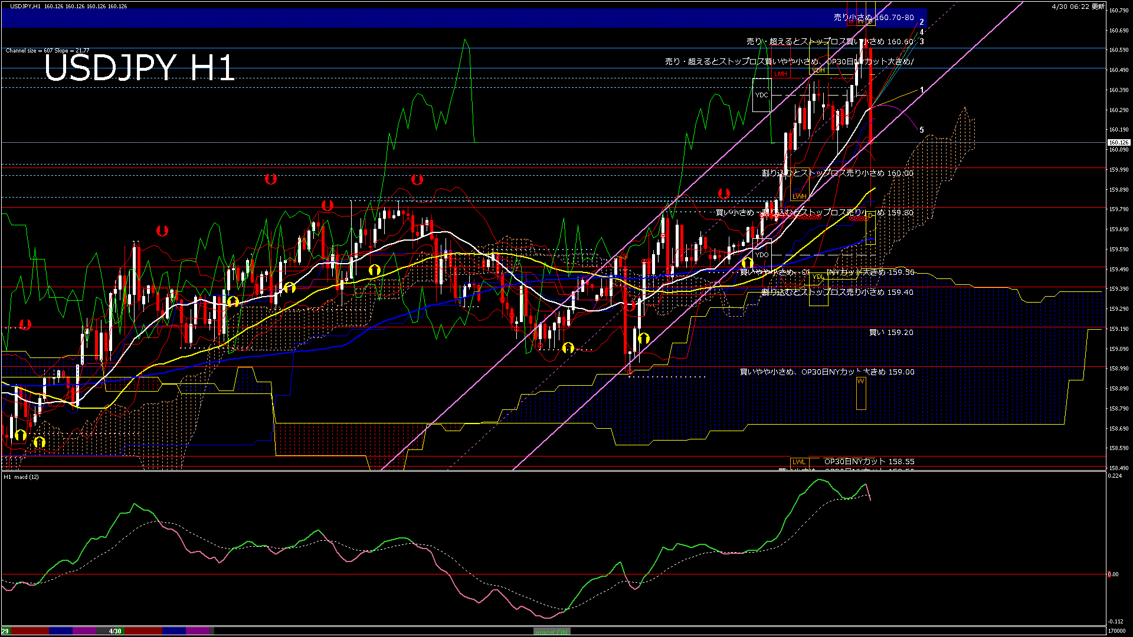Click the 買い 159.20 order label
Viewport: 1133px width, 637px height.
891,333
